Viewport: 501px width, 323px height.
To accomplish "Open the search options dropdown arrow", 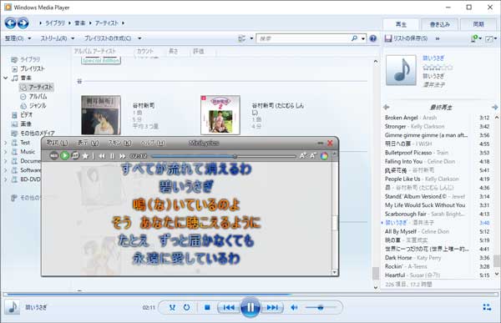I will click(x=363, y=38).
